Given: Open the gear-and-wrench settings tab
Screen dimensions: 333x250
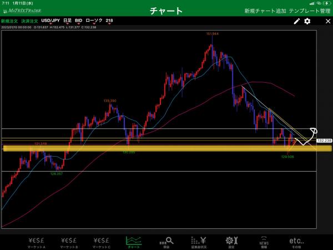Looking at the screenshot, I should (231, 242).
